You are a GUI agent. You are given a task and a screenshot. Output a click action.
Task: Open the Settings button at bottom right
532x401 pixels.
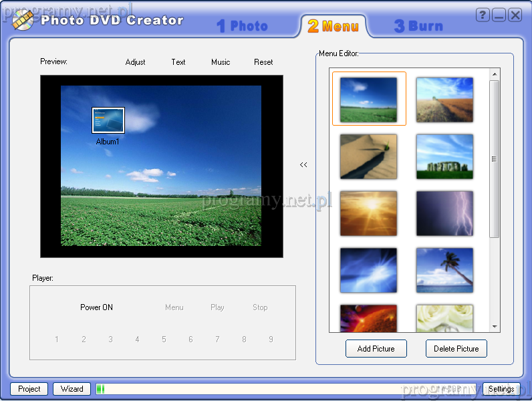point(501,389)
